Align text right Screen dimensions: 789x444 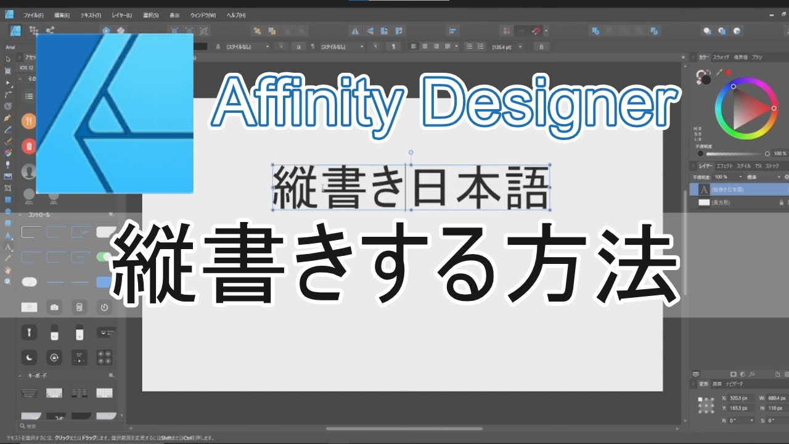pyautogui.click(x=435, y=46)
